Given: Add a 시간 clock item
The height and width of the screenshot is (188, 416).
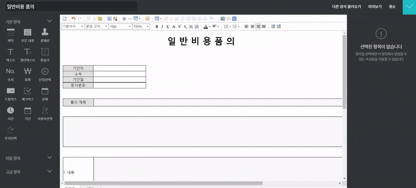Looking at the screenshot, I should pyautogui.click(x=10, y=113).
